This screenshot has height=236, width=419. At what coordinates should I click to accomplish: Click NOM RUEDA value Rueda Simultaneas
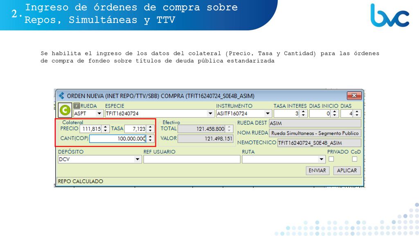(315, 133)
